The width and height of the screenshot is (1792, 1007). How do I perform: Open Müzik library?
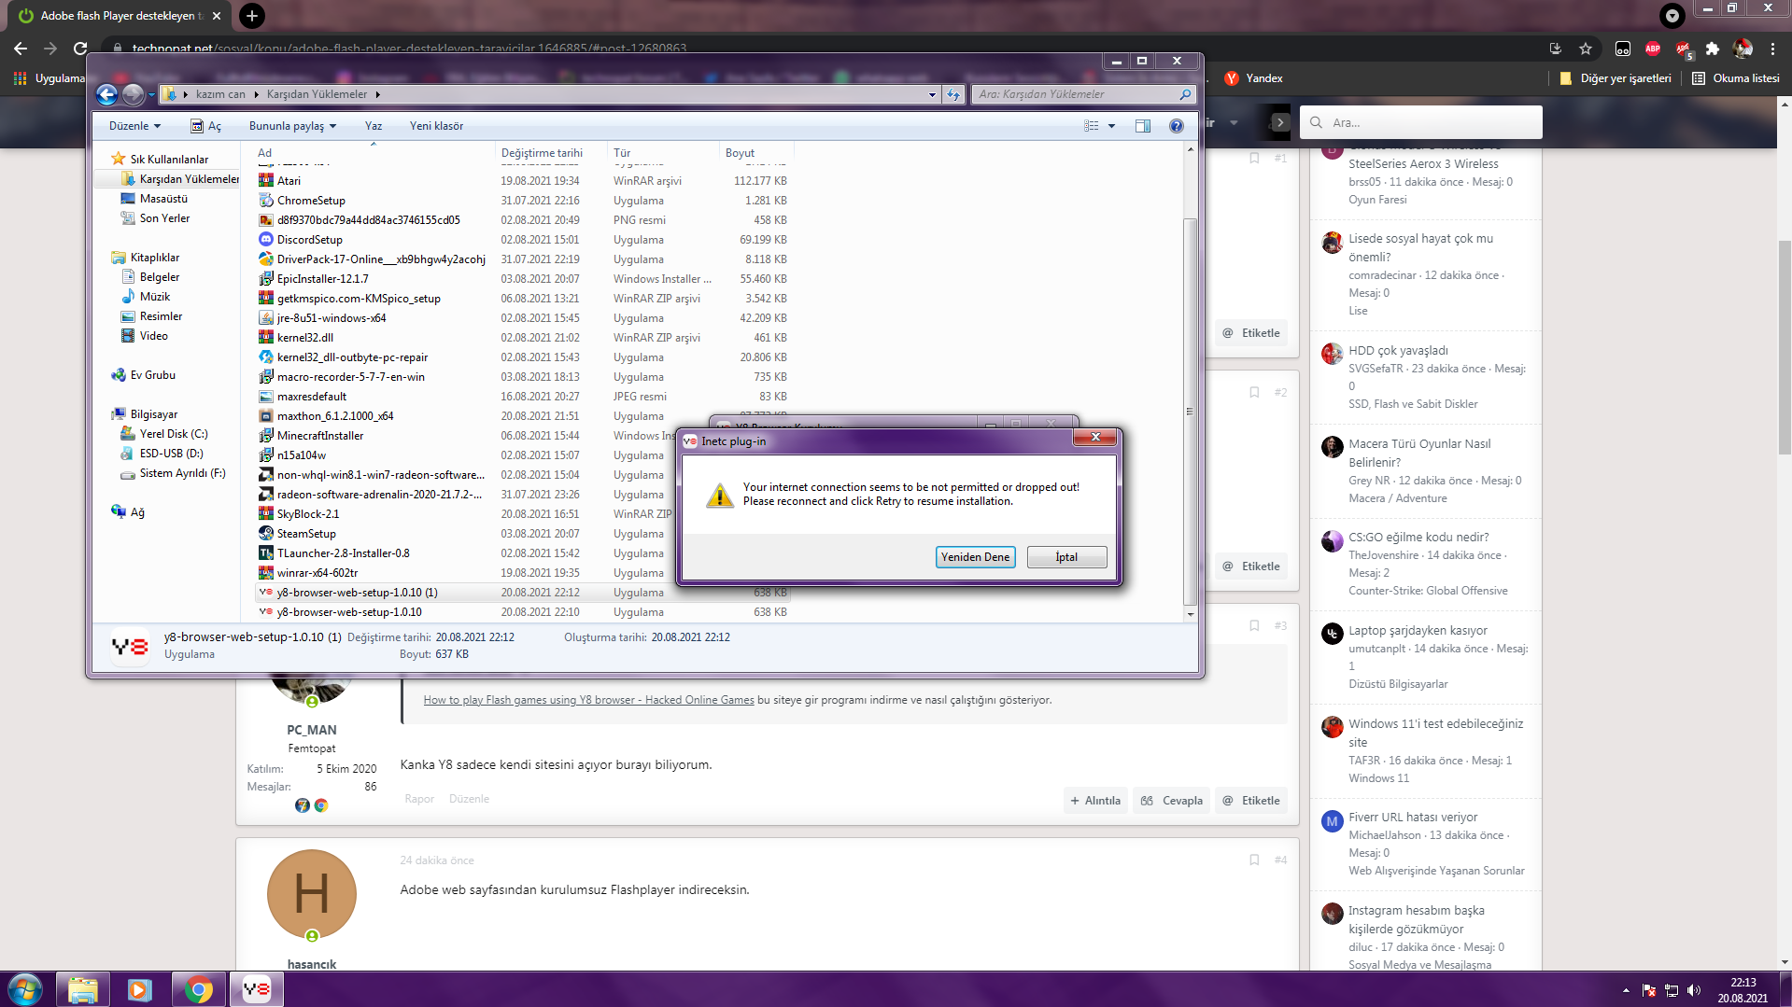[155, 297]
